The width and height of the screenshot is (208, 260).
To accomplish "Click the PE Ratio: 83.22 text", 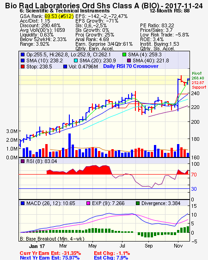I will (x=157, y=25).
